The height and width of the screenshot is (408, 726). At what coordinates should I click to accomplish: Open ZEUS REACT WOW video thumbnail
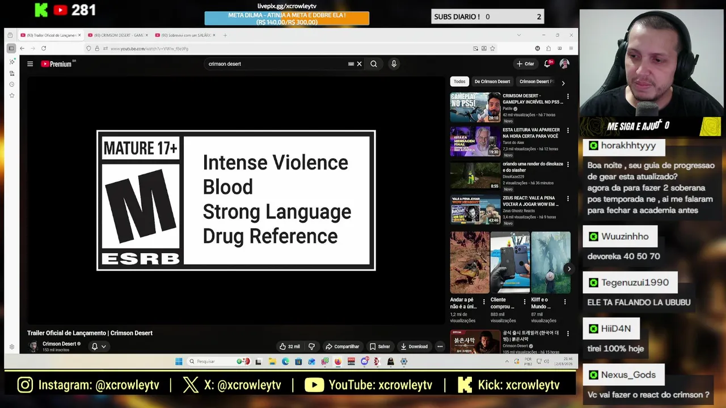point(475,210)
